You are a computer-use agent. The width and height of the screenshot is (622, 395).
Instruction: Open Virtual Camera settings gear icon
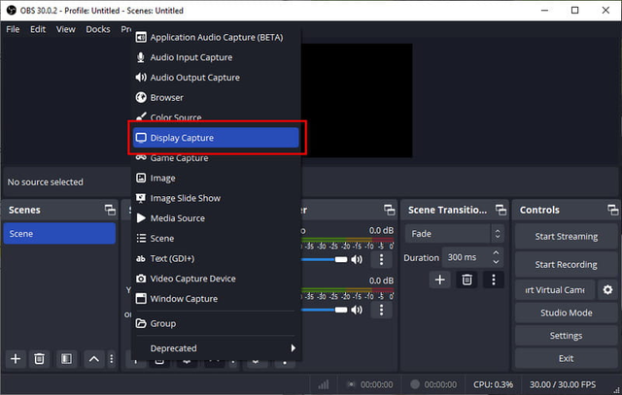point(607,290)
